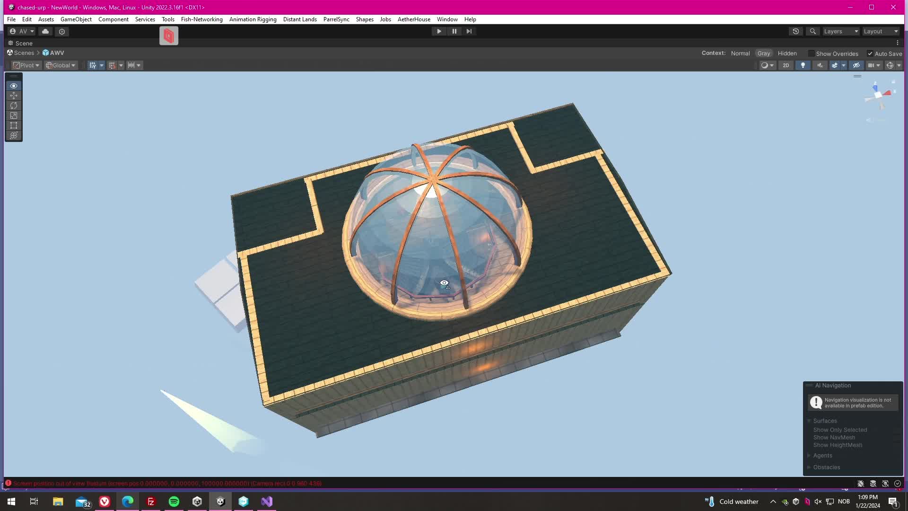Select the Rotate tool
Screen dimensions: 908x511
pyautogui.click(x=14, y=106)
